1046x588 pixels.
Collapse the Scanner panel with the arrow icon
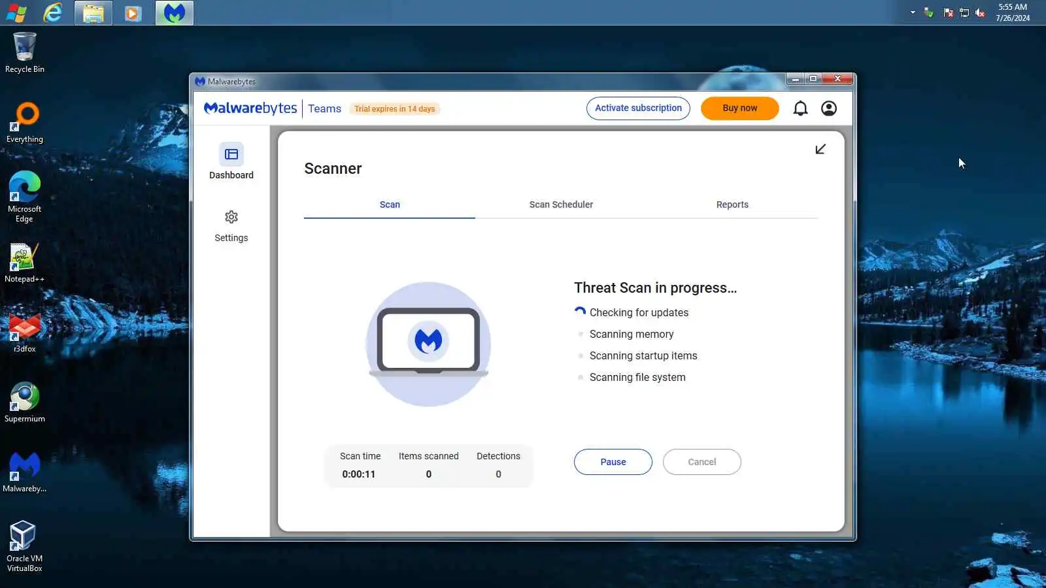[x=820, y=149]
